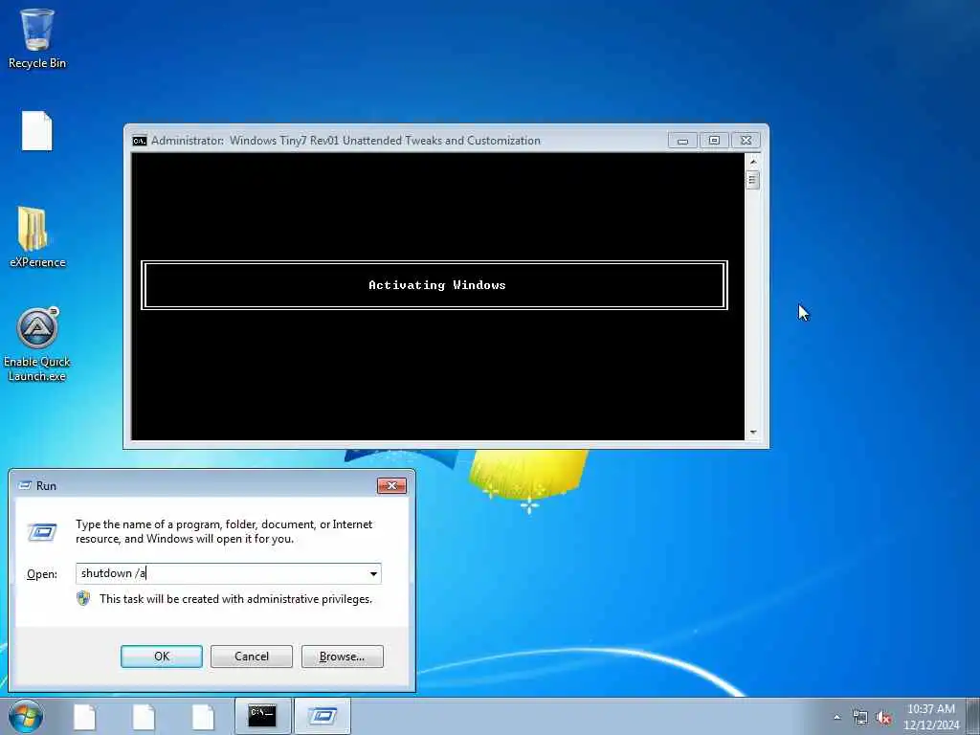
Task: Confirm with the OK button
Action: coord(161,657)
